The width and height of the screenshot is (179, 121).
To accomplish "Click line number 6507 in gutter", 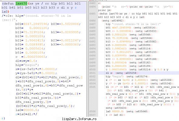I will (x=92, y=115).
